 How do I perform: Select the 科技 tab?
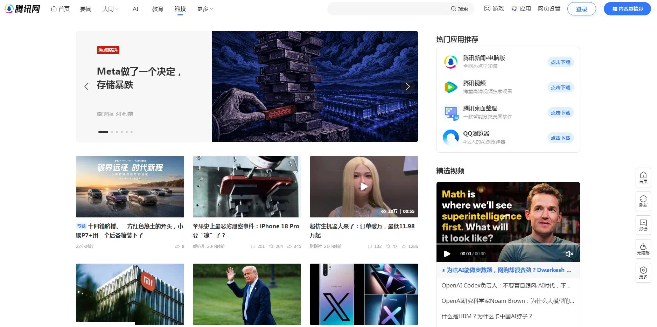point(180,9)
